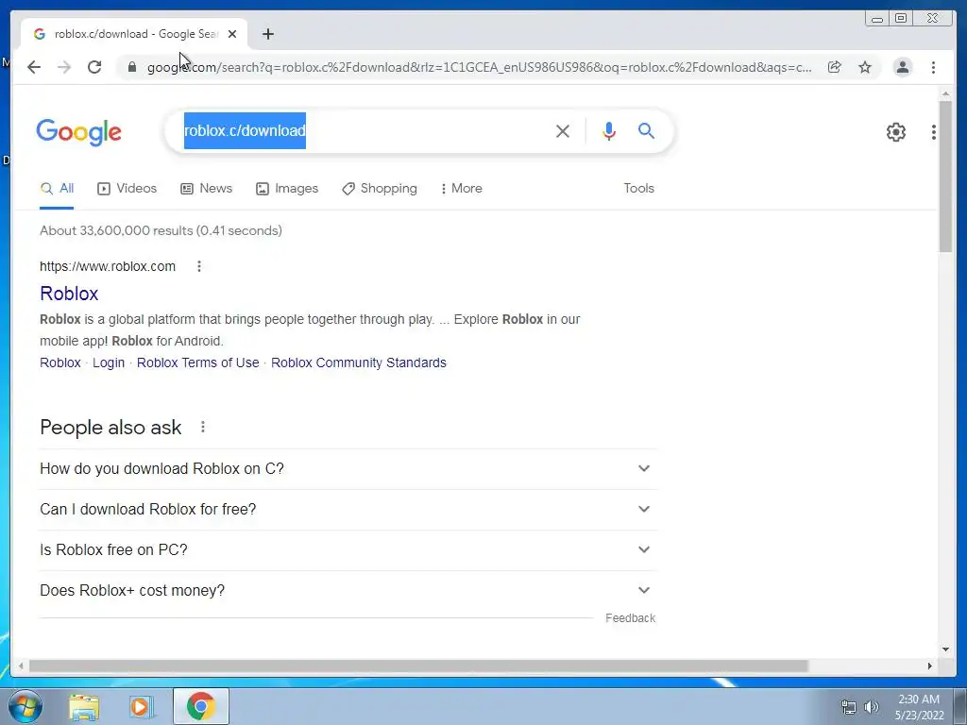
Task: Open the volume speaker tray icon
Action: pyautogui.click(x=872, y=707)
